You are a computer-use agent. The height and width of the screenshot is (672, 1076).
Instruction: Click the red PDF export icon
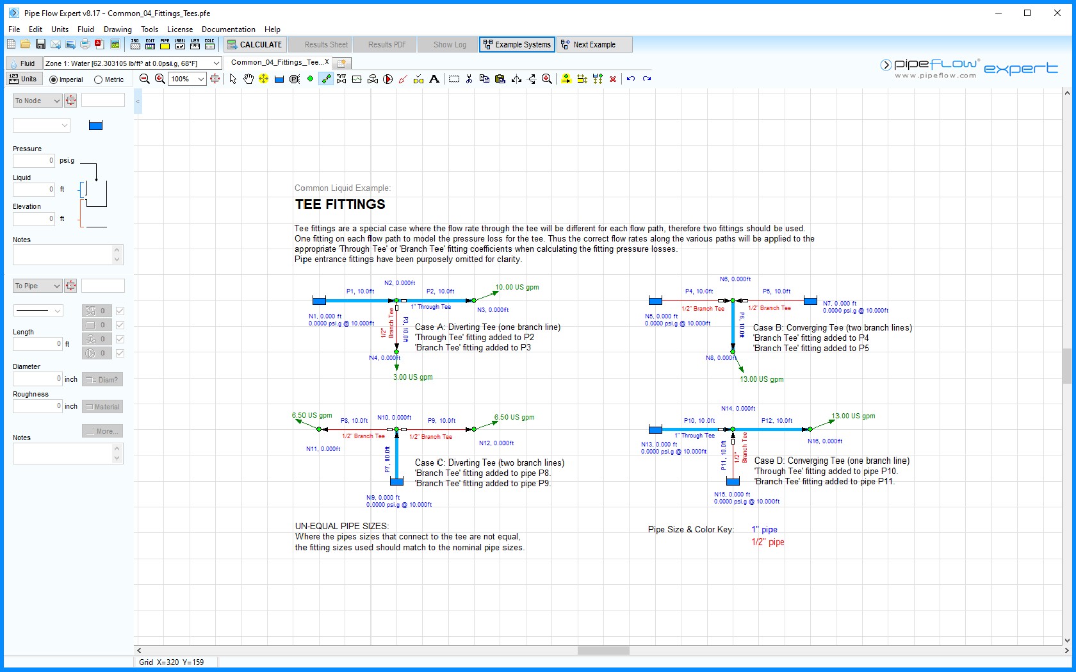coord(99,44)
